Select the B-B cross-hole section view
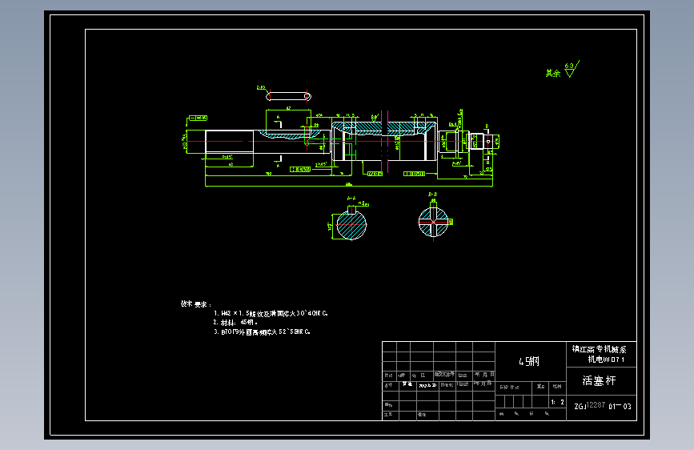The image size is (694, 450). click(x=433, y=222)
